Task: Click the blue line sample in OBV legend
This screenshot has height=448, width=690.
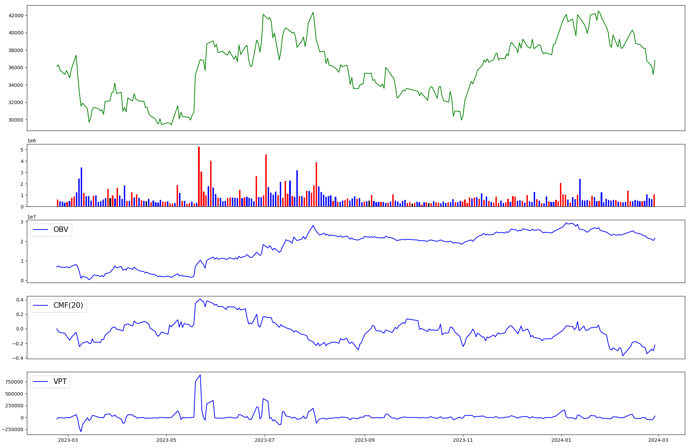Action: click(x=41, y=230)
